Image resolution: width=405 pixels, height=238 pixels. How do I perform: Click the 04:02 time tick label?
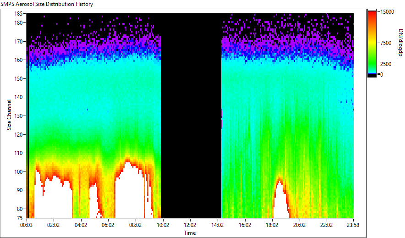[81, 225]
